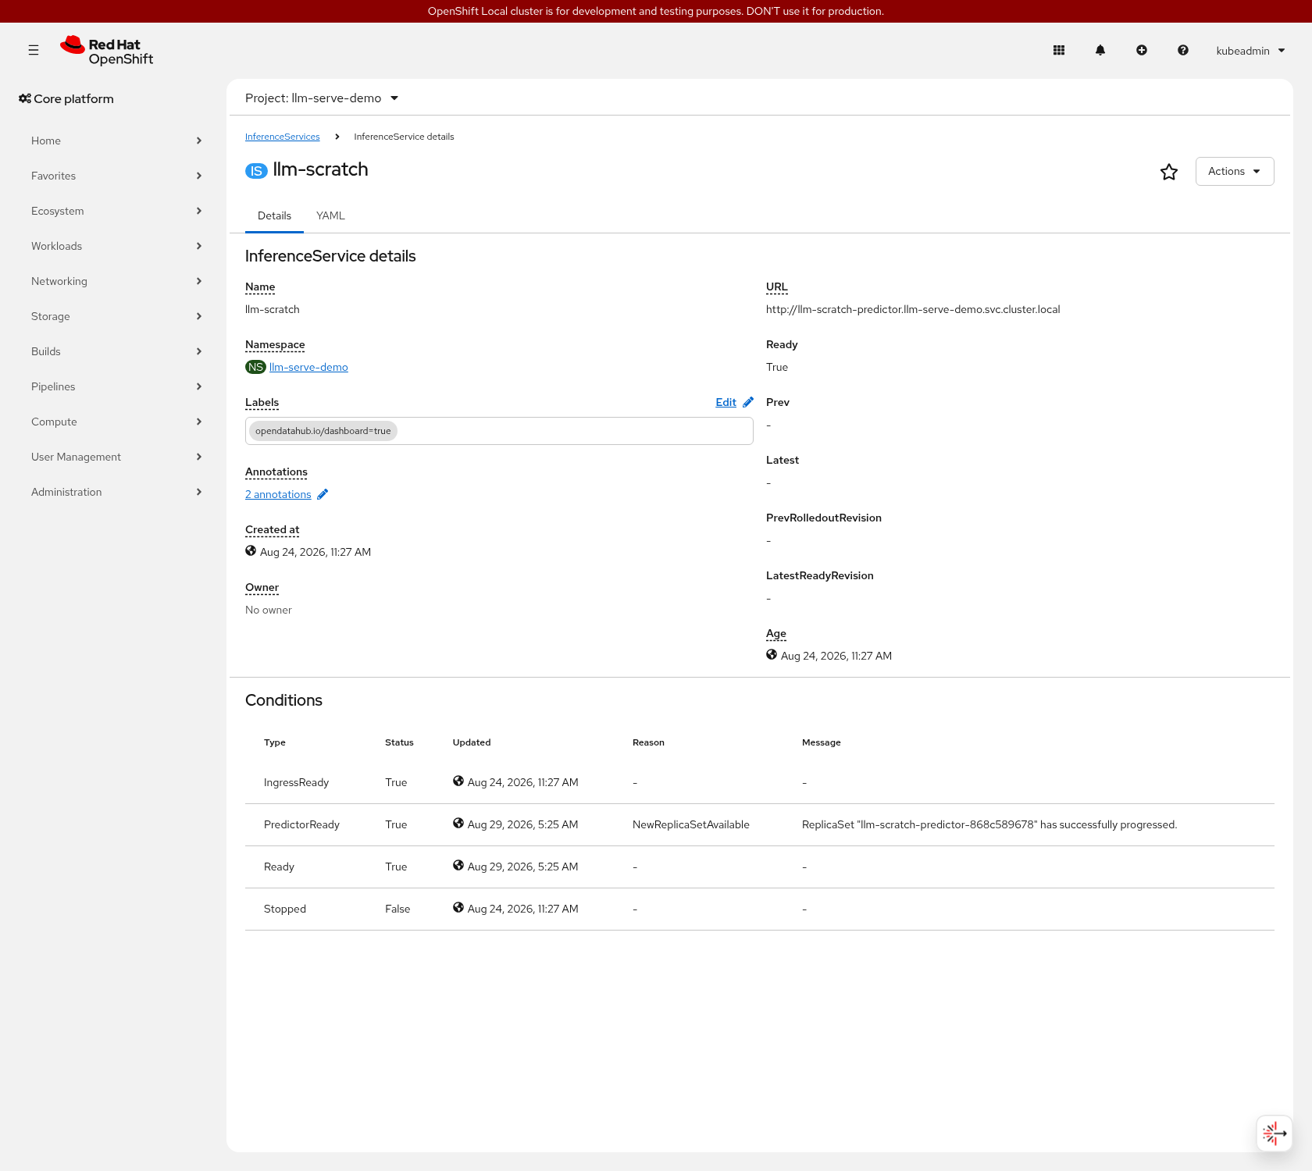The width and height of the screenshot is (1312, 1171).
Task: Click globe icon in IngressReady row
Action: coord(458,781)
